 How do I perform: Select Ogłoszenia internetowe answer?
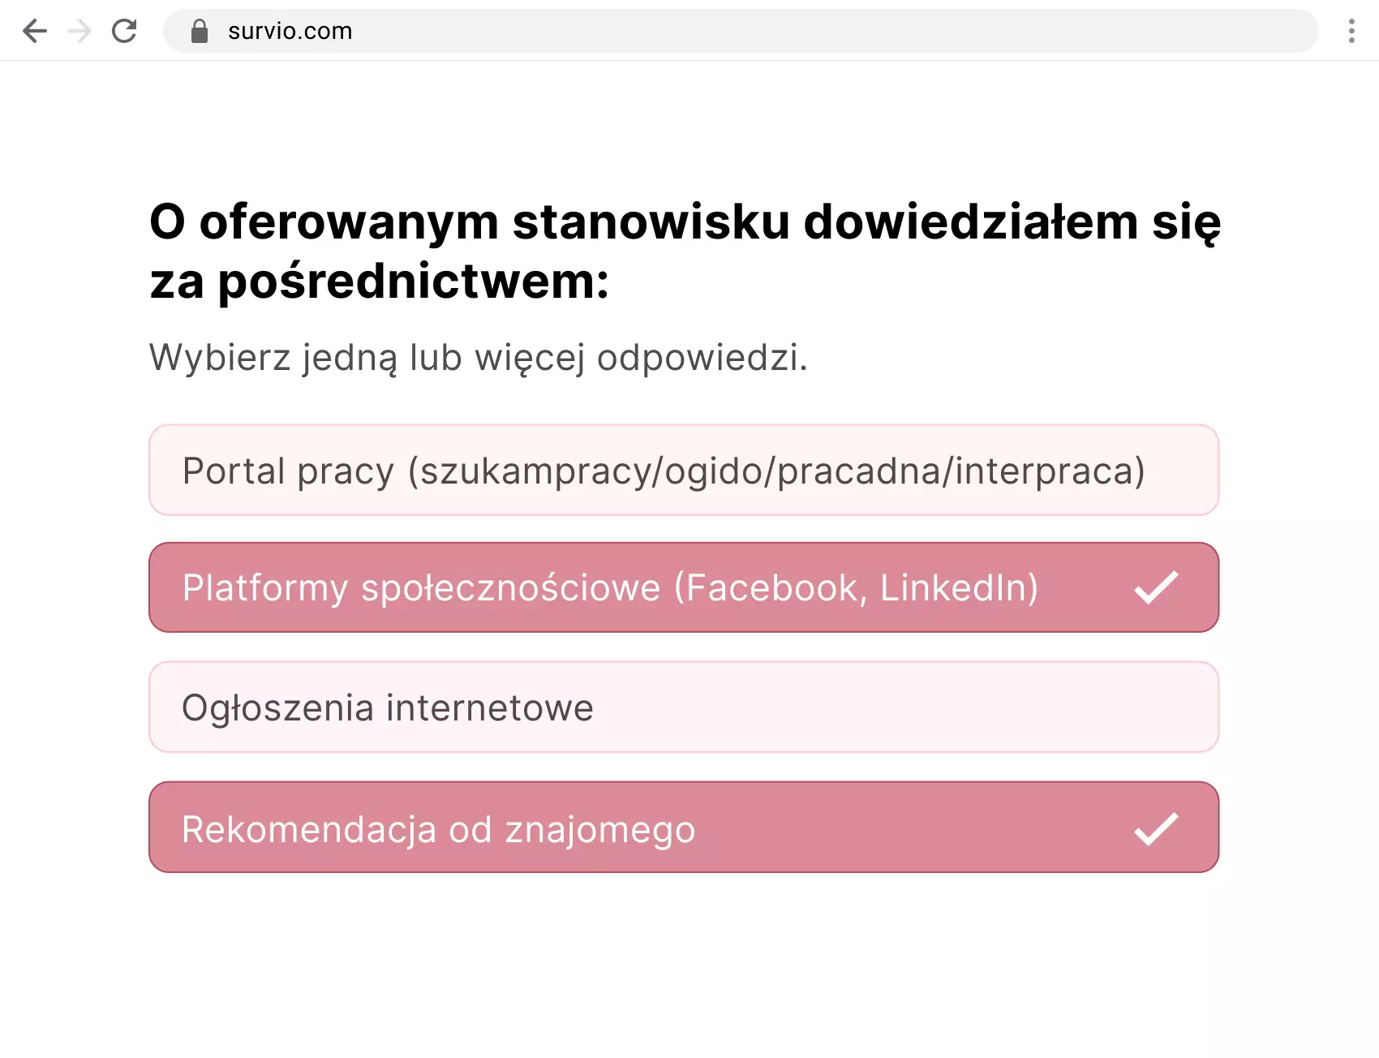click(x=684, y=707)
